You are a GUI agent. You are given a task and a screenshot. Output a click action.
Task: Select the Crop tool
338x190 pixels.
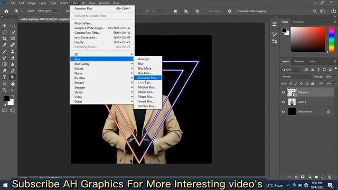(4, 39)
